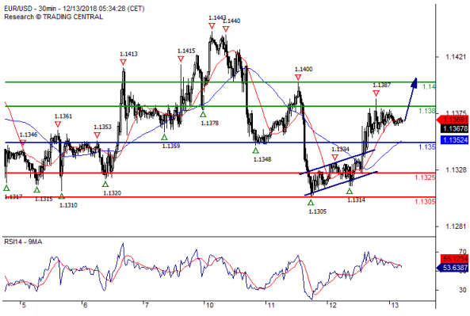The image size is (470, 316).
Task: Click the green triangle marker at 1.1305 low
Action: click(311, 203)
